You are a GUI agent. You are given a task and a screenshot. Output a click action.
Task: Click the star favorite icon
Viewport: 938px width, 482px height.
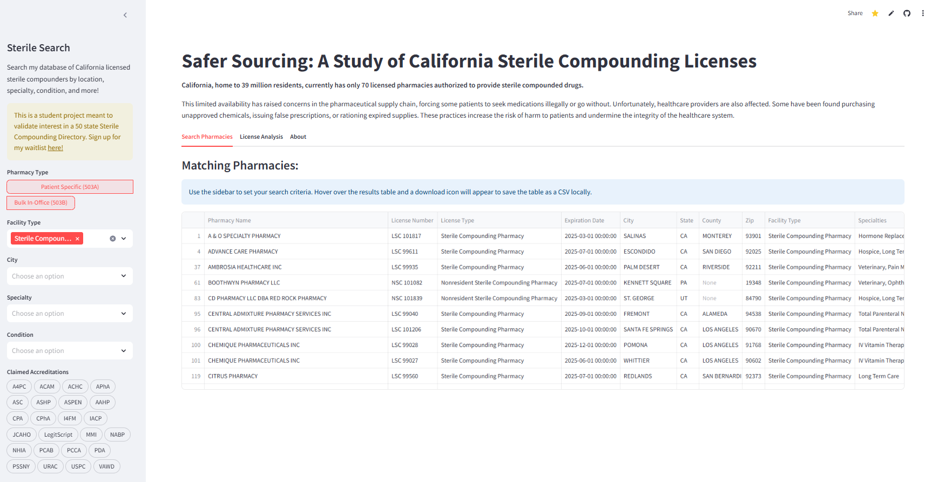coord(875,13)
